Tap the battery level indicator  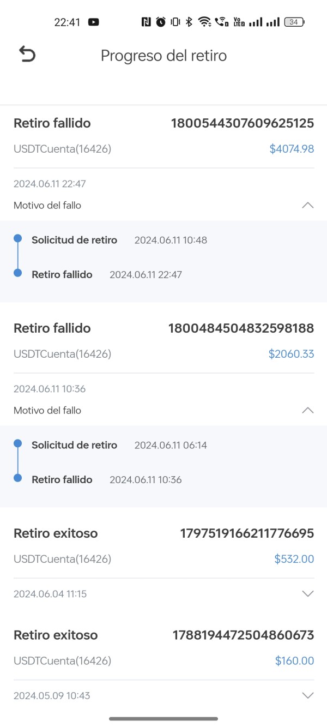pos(294,22)
